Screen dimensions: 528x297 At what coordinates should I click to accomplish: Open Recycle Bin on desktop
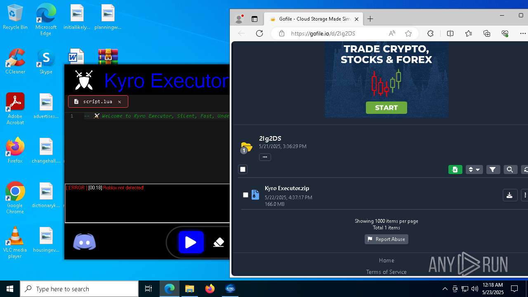15,17
